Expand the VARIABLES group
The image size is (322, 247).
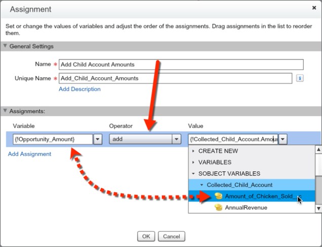pyautogui.click(x=193, y=162)
